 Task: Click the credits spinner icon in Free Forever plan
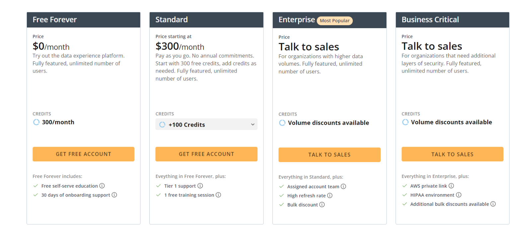[x=36, y=122]
